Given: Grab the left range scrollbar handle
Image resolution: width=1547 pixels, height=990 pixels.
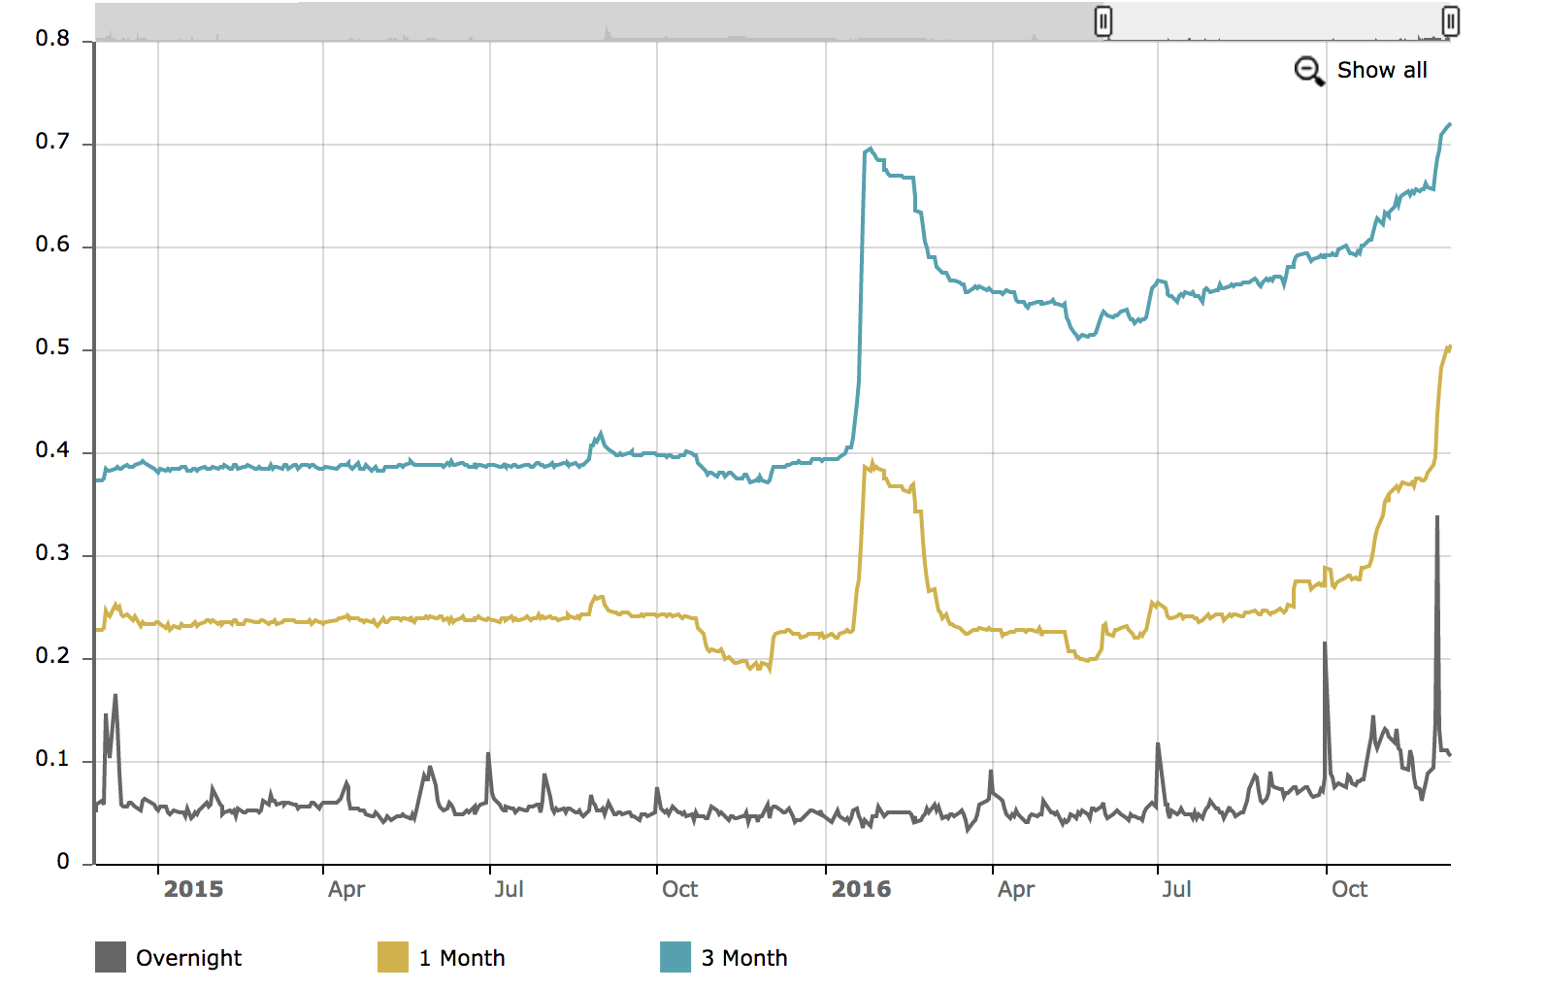Looking at the screenshot, I should point(1103,20).
